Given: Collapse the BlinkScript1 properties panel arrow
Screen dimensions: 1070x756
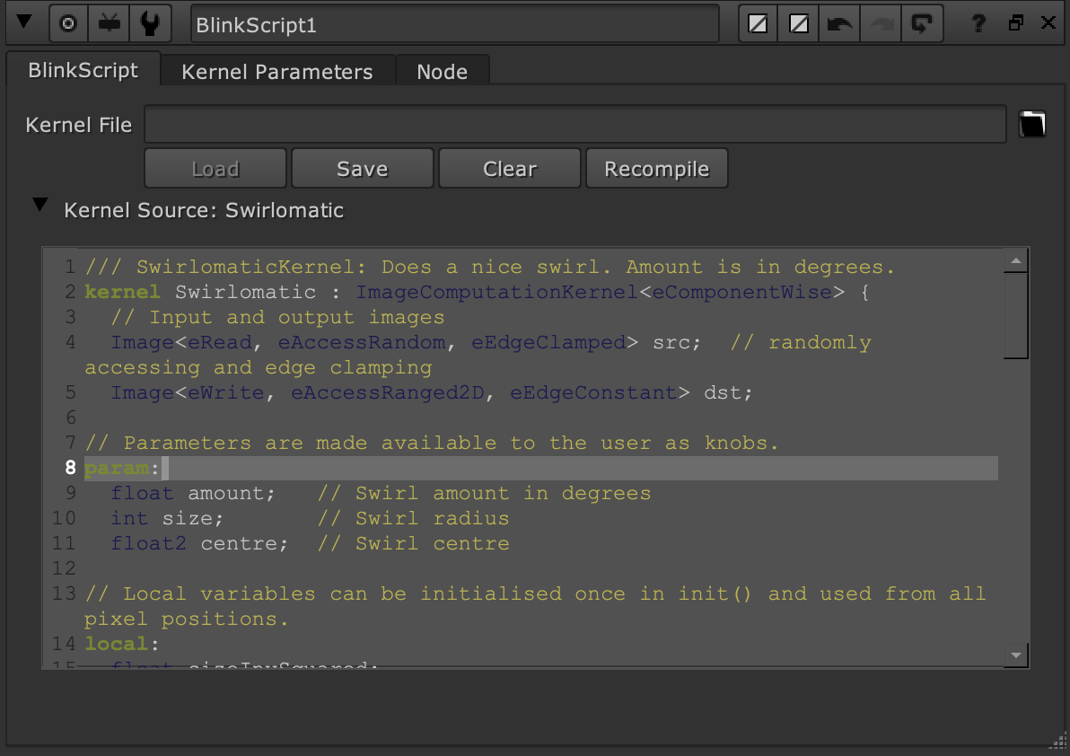Looking at the screenshot, I should point(24,23).
